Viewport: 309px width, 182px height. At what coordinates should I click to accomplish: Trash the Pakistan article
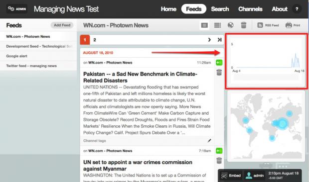click(x=219, y=72)
